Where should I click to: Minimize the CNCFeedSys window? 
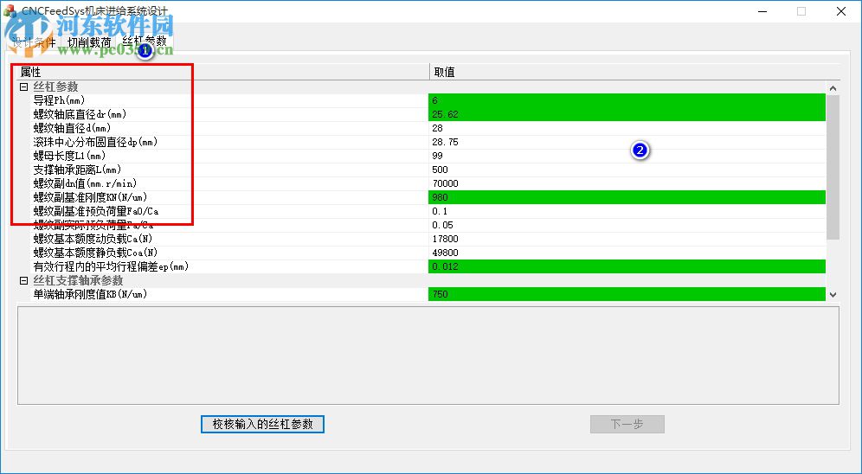(762, 11)
